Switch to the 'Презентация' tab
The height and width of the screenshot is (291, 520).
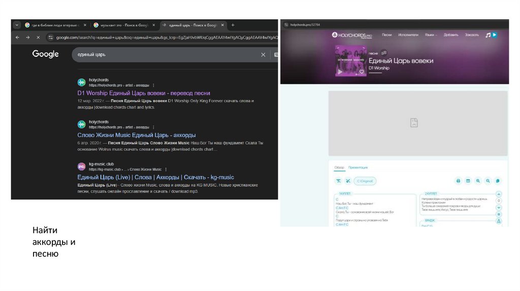click(358, 167)
